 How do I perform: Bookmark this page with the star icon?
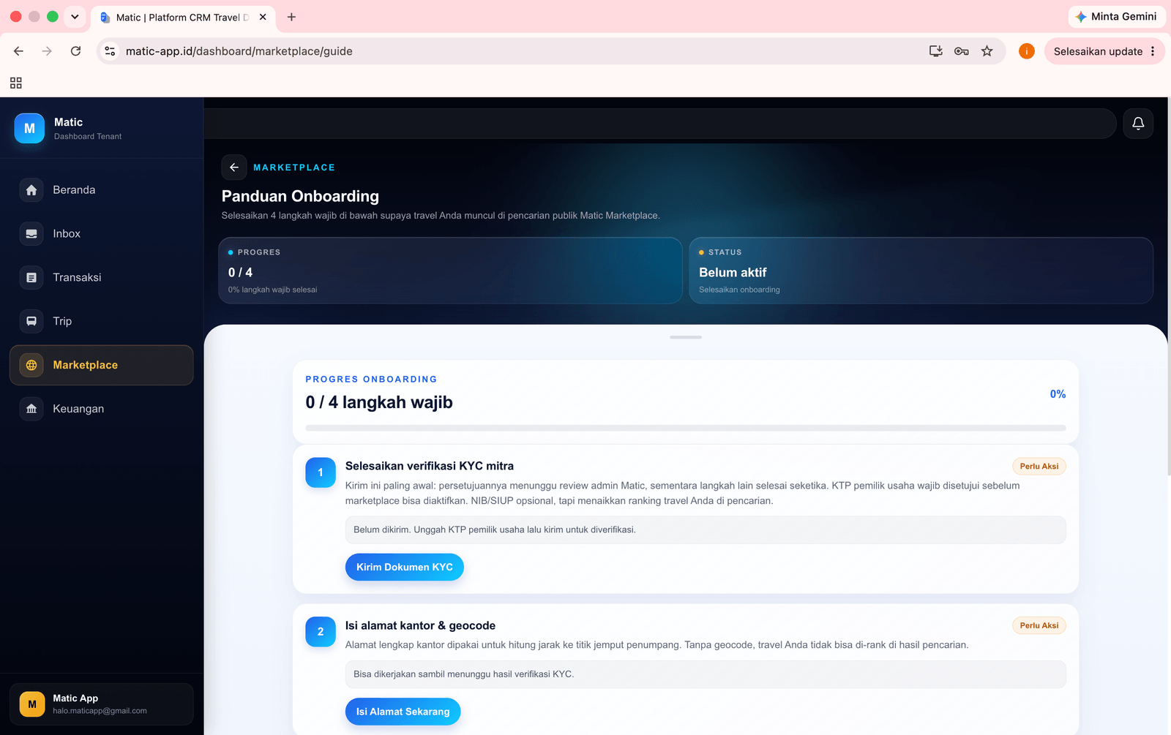click(987, 51)
